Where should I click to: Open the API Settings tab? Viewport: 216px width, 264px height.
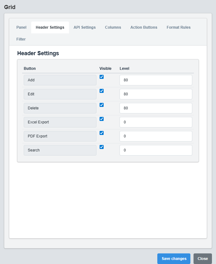(x=84, y=27)
